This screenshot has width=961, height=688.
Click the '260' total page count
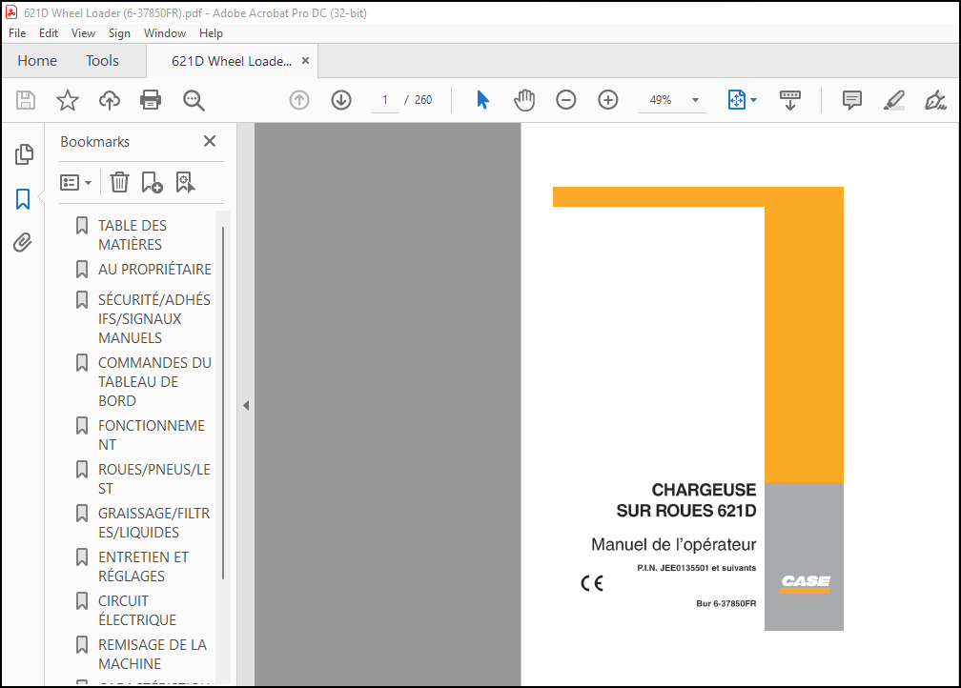click(423, 100)
